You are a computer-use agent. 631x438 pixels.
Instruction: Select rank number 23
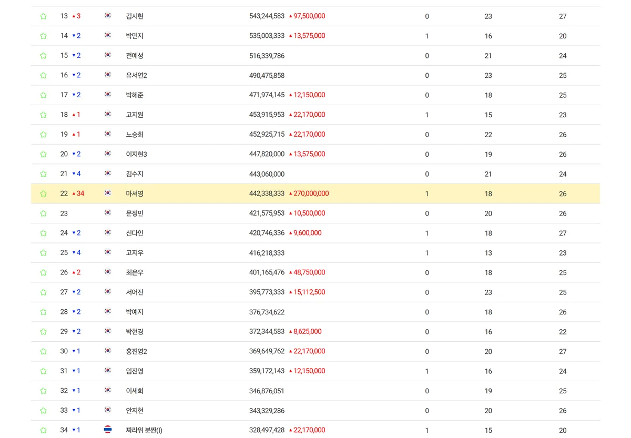point(64,213)
